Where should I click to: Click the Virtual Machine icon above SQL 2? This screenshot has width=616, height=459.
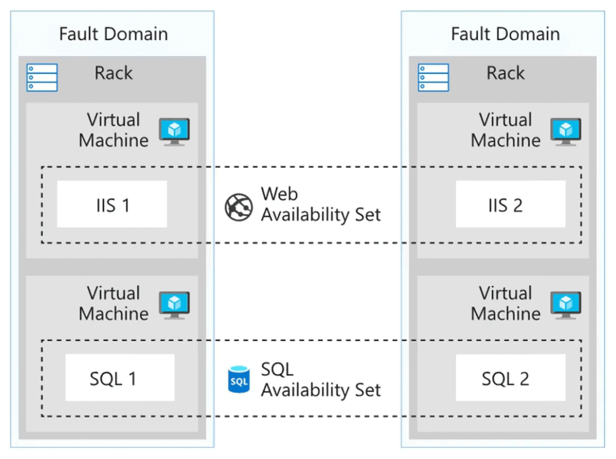tap(566, 304)
